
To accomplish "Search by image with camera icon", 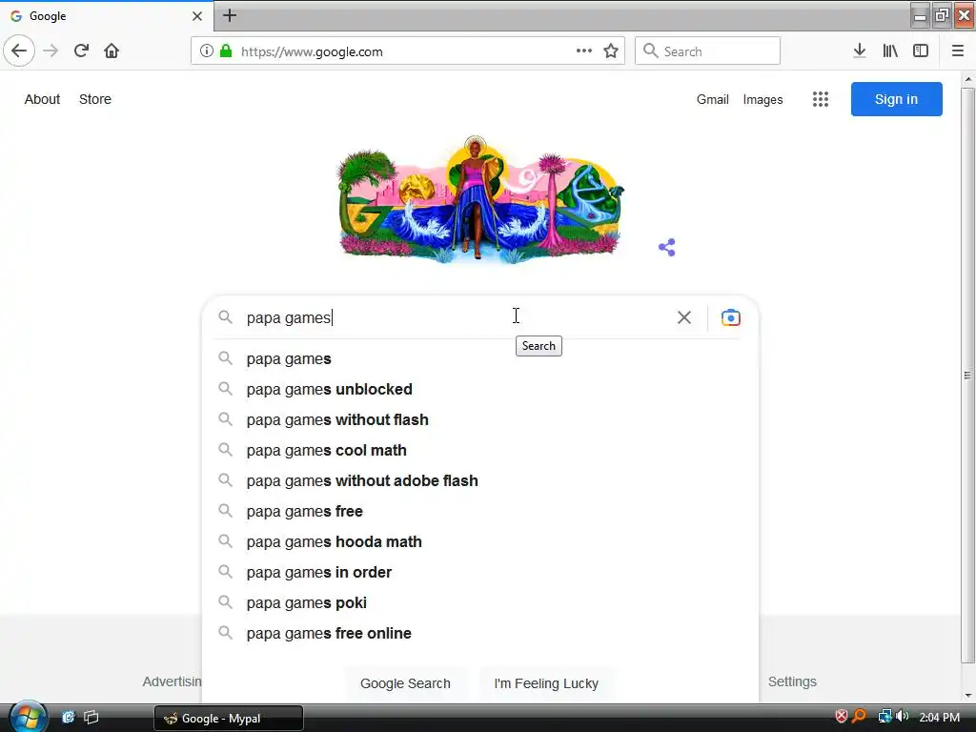I will [x=731, y=317].
